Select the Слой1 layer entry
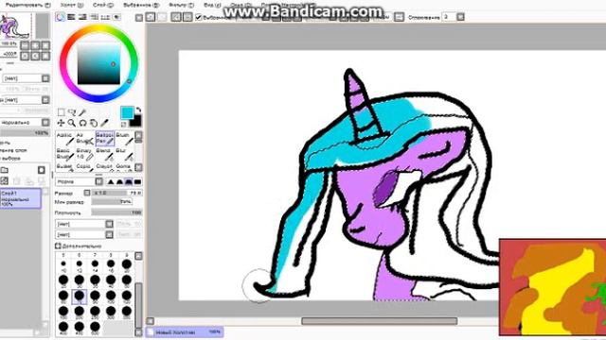606x340 pixels. pos(21,198)
